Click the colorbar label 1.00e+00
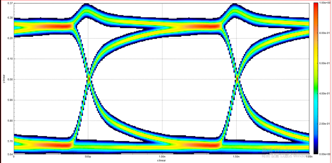The height and width of the screenshot is (163, 332). pyautogui.click(x=325, y=3)
